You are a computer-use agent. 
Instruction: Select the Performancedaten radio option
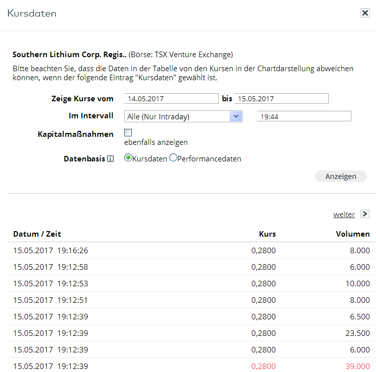[173, 158]
